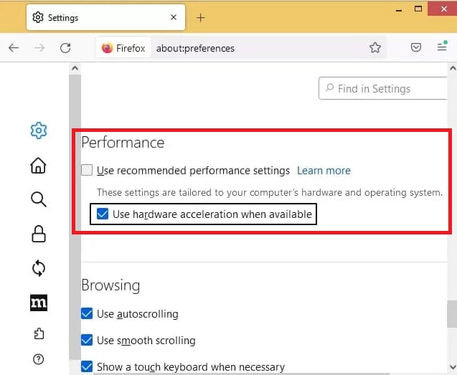This screenshot has width=457, height=375.
Task: Open the Home settings panel
Action: [x=39, y=166]
